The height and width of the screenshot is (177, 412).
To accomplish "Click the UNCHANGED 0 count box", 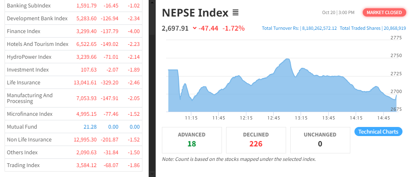I will [320, 140].
